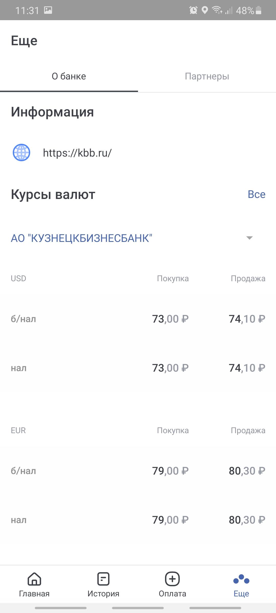Open the История history icon
The width and height of the screenshot is (276, 613).
coord(103,579)
